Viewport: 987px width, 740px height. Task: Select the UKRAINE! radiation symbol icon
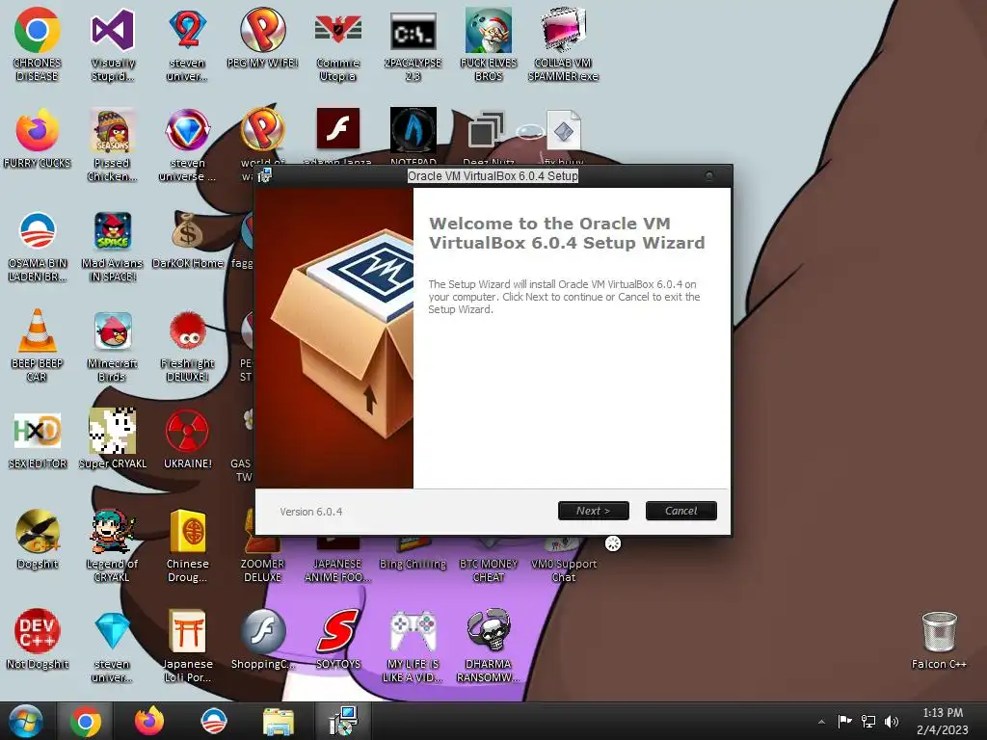[x=188, y=439]
